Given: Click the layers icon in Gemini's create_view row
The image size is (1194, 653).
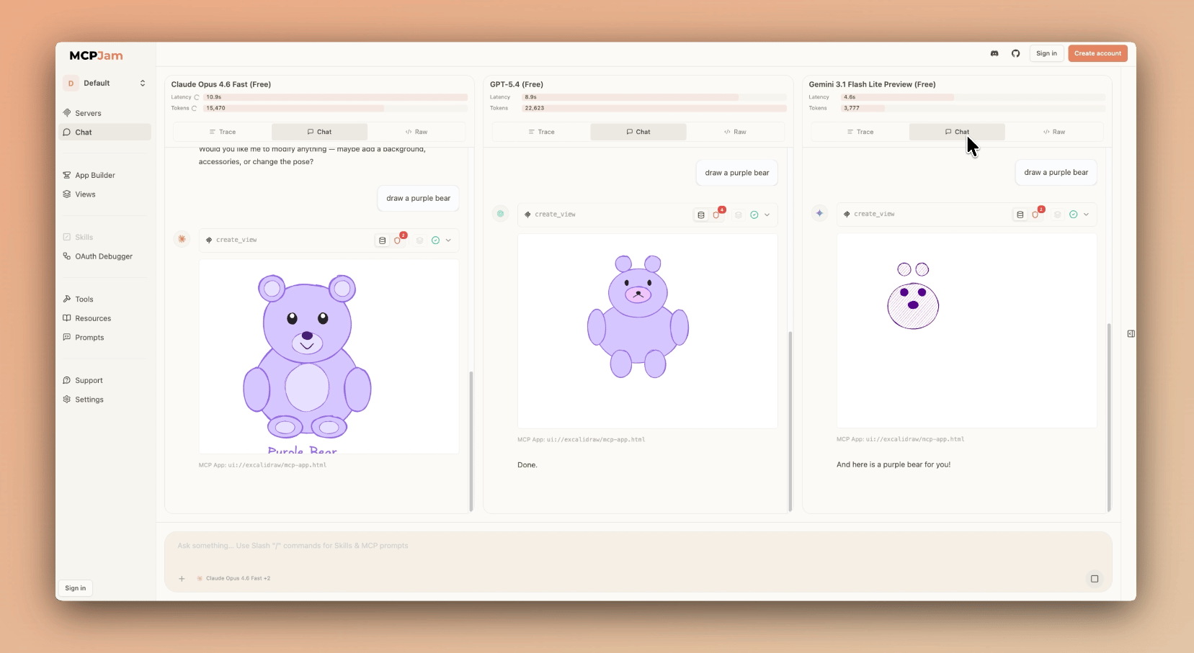Looking at the screenshot, I should click(x=1057, y=215).
